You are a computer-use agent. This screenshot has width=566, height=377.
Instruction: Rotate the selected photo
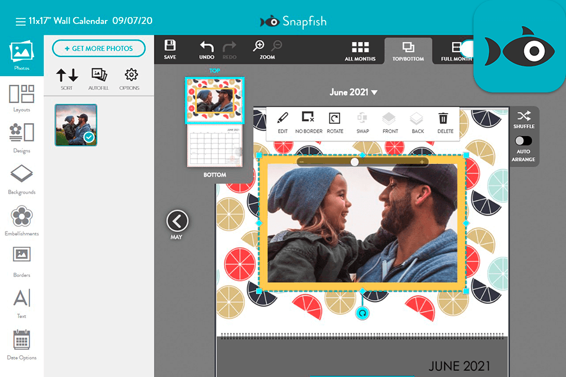click(335, 122)
